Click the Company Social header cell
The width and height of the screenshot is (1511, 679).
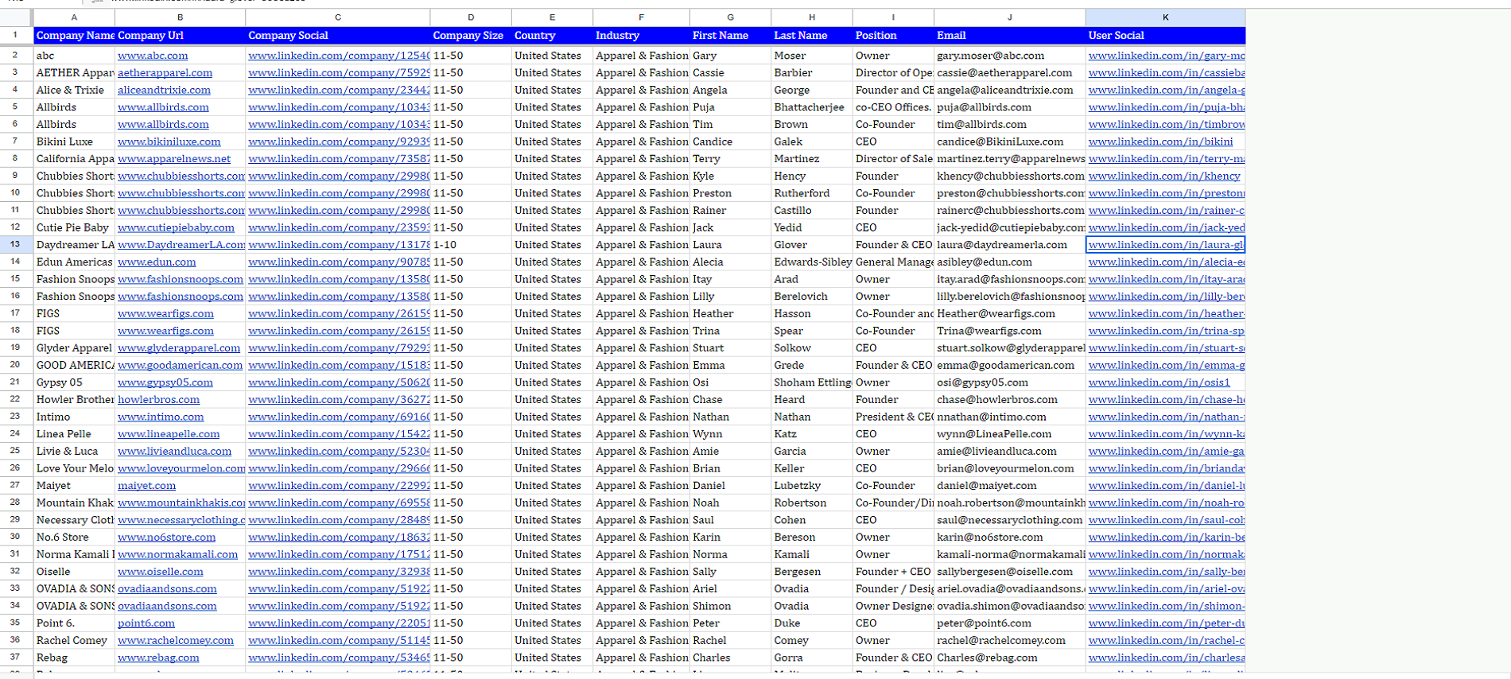coord(337,36)
